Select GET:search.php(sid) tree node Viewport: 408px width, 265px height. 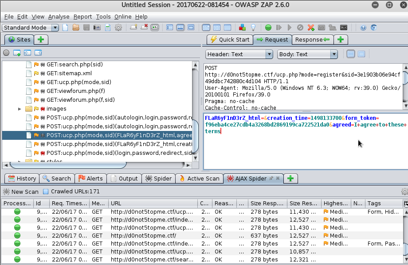point(75,64)
